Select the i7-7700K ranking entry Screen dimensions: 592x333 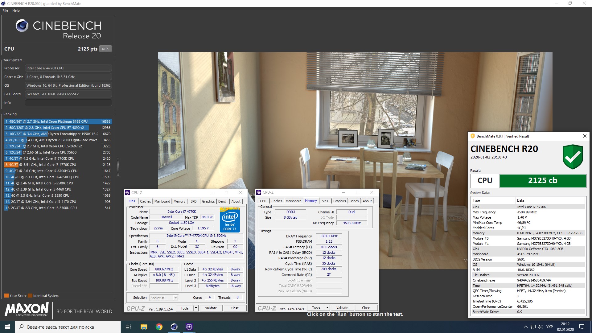[58, 158]
